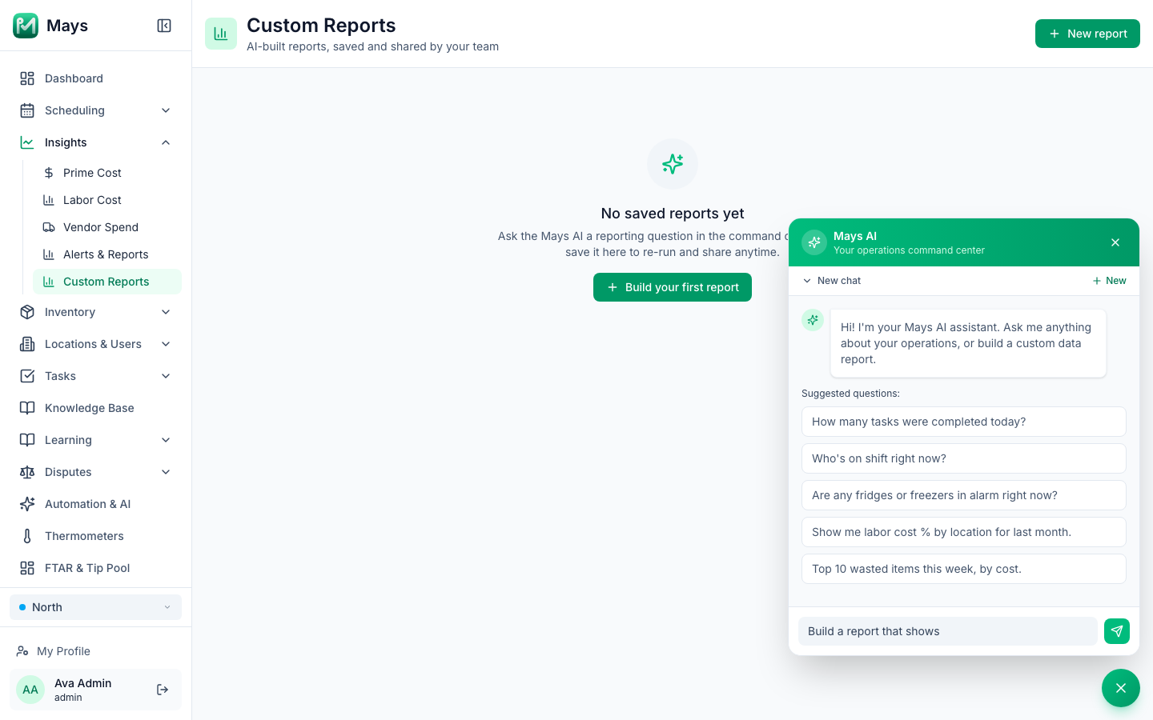
Task: Open Labor Cost in the sidebar
Action: (107, 200)
